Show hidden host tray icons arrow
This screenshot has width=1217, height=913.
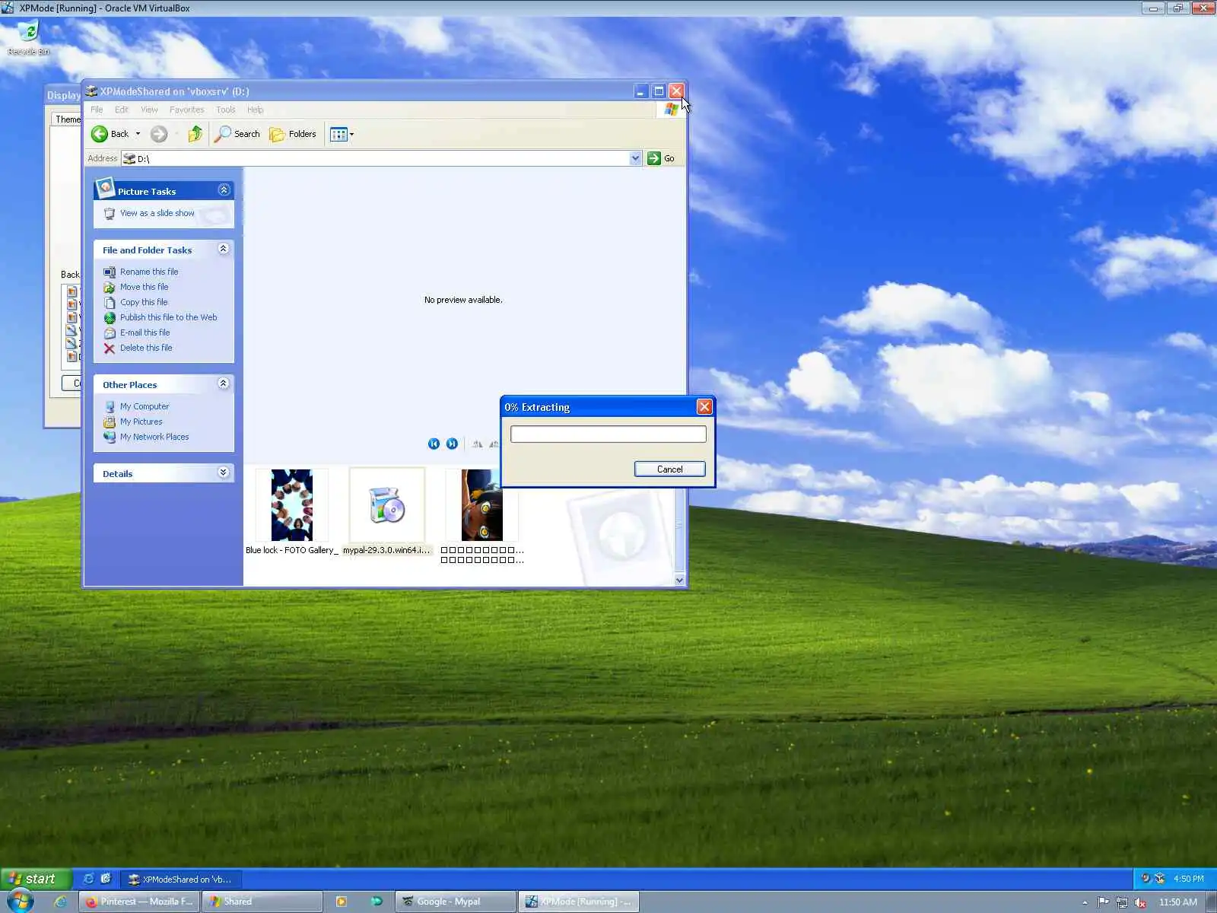(x=1085, y=902)
